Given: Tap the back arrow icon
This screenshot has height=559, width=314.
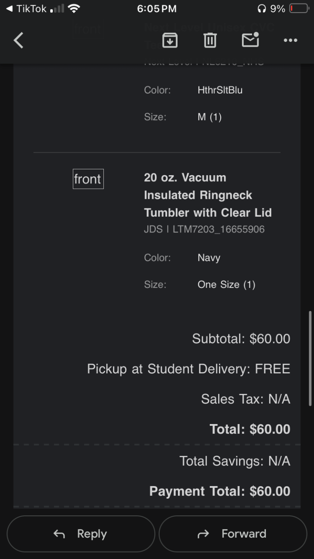Looking at the screenshot, I should (18, 41).
